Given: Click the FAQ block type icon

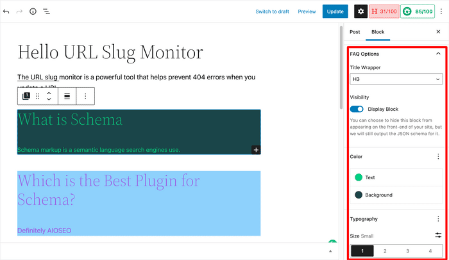Looking at the screenshot, I should pyautogui.click(x=26, y=96).
